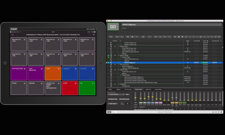Click the Assign Gangs button
The image size is (225, 135).
[113, 104]
